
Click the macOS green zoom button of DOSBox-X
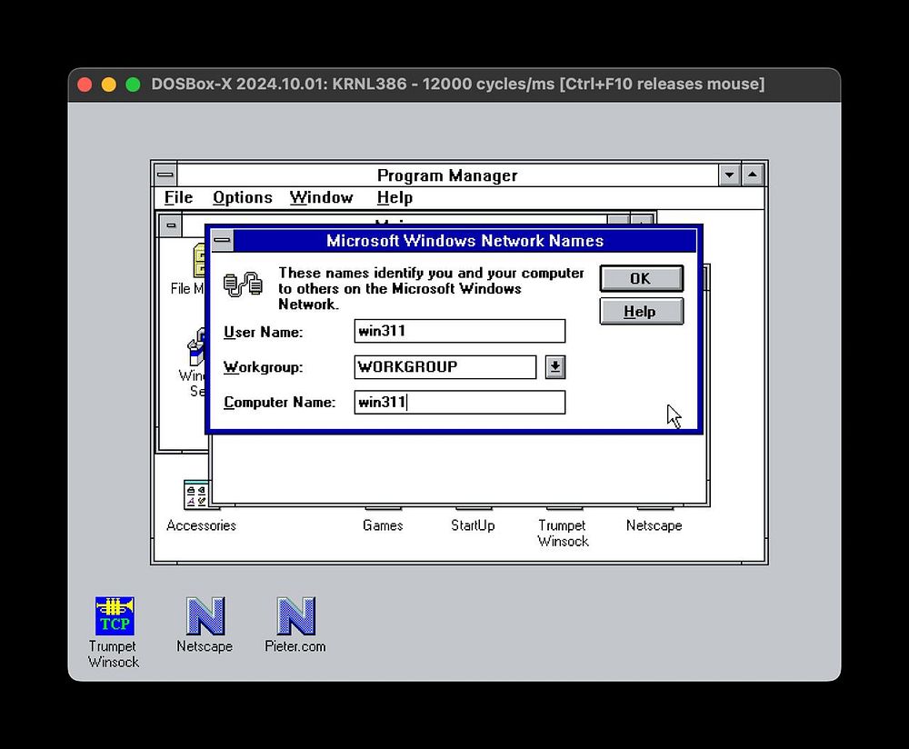click(x=134, y=85)
